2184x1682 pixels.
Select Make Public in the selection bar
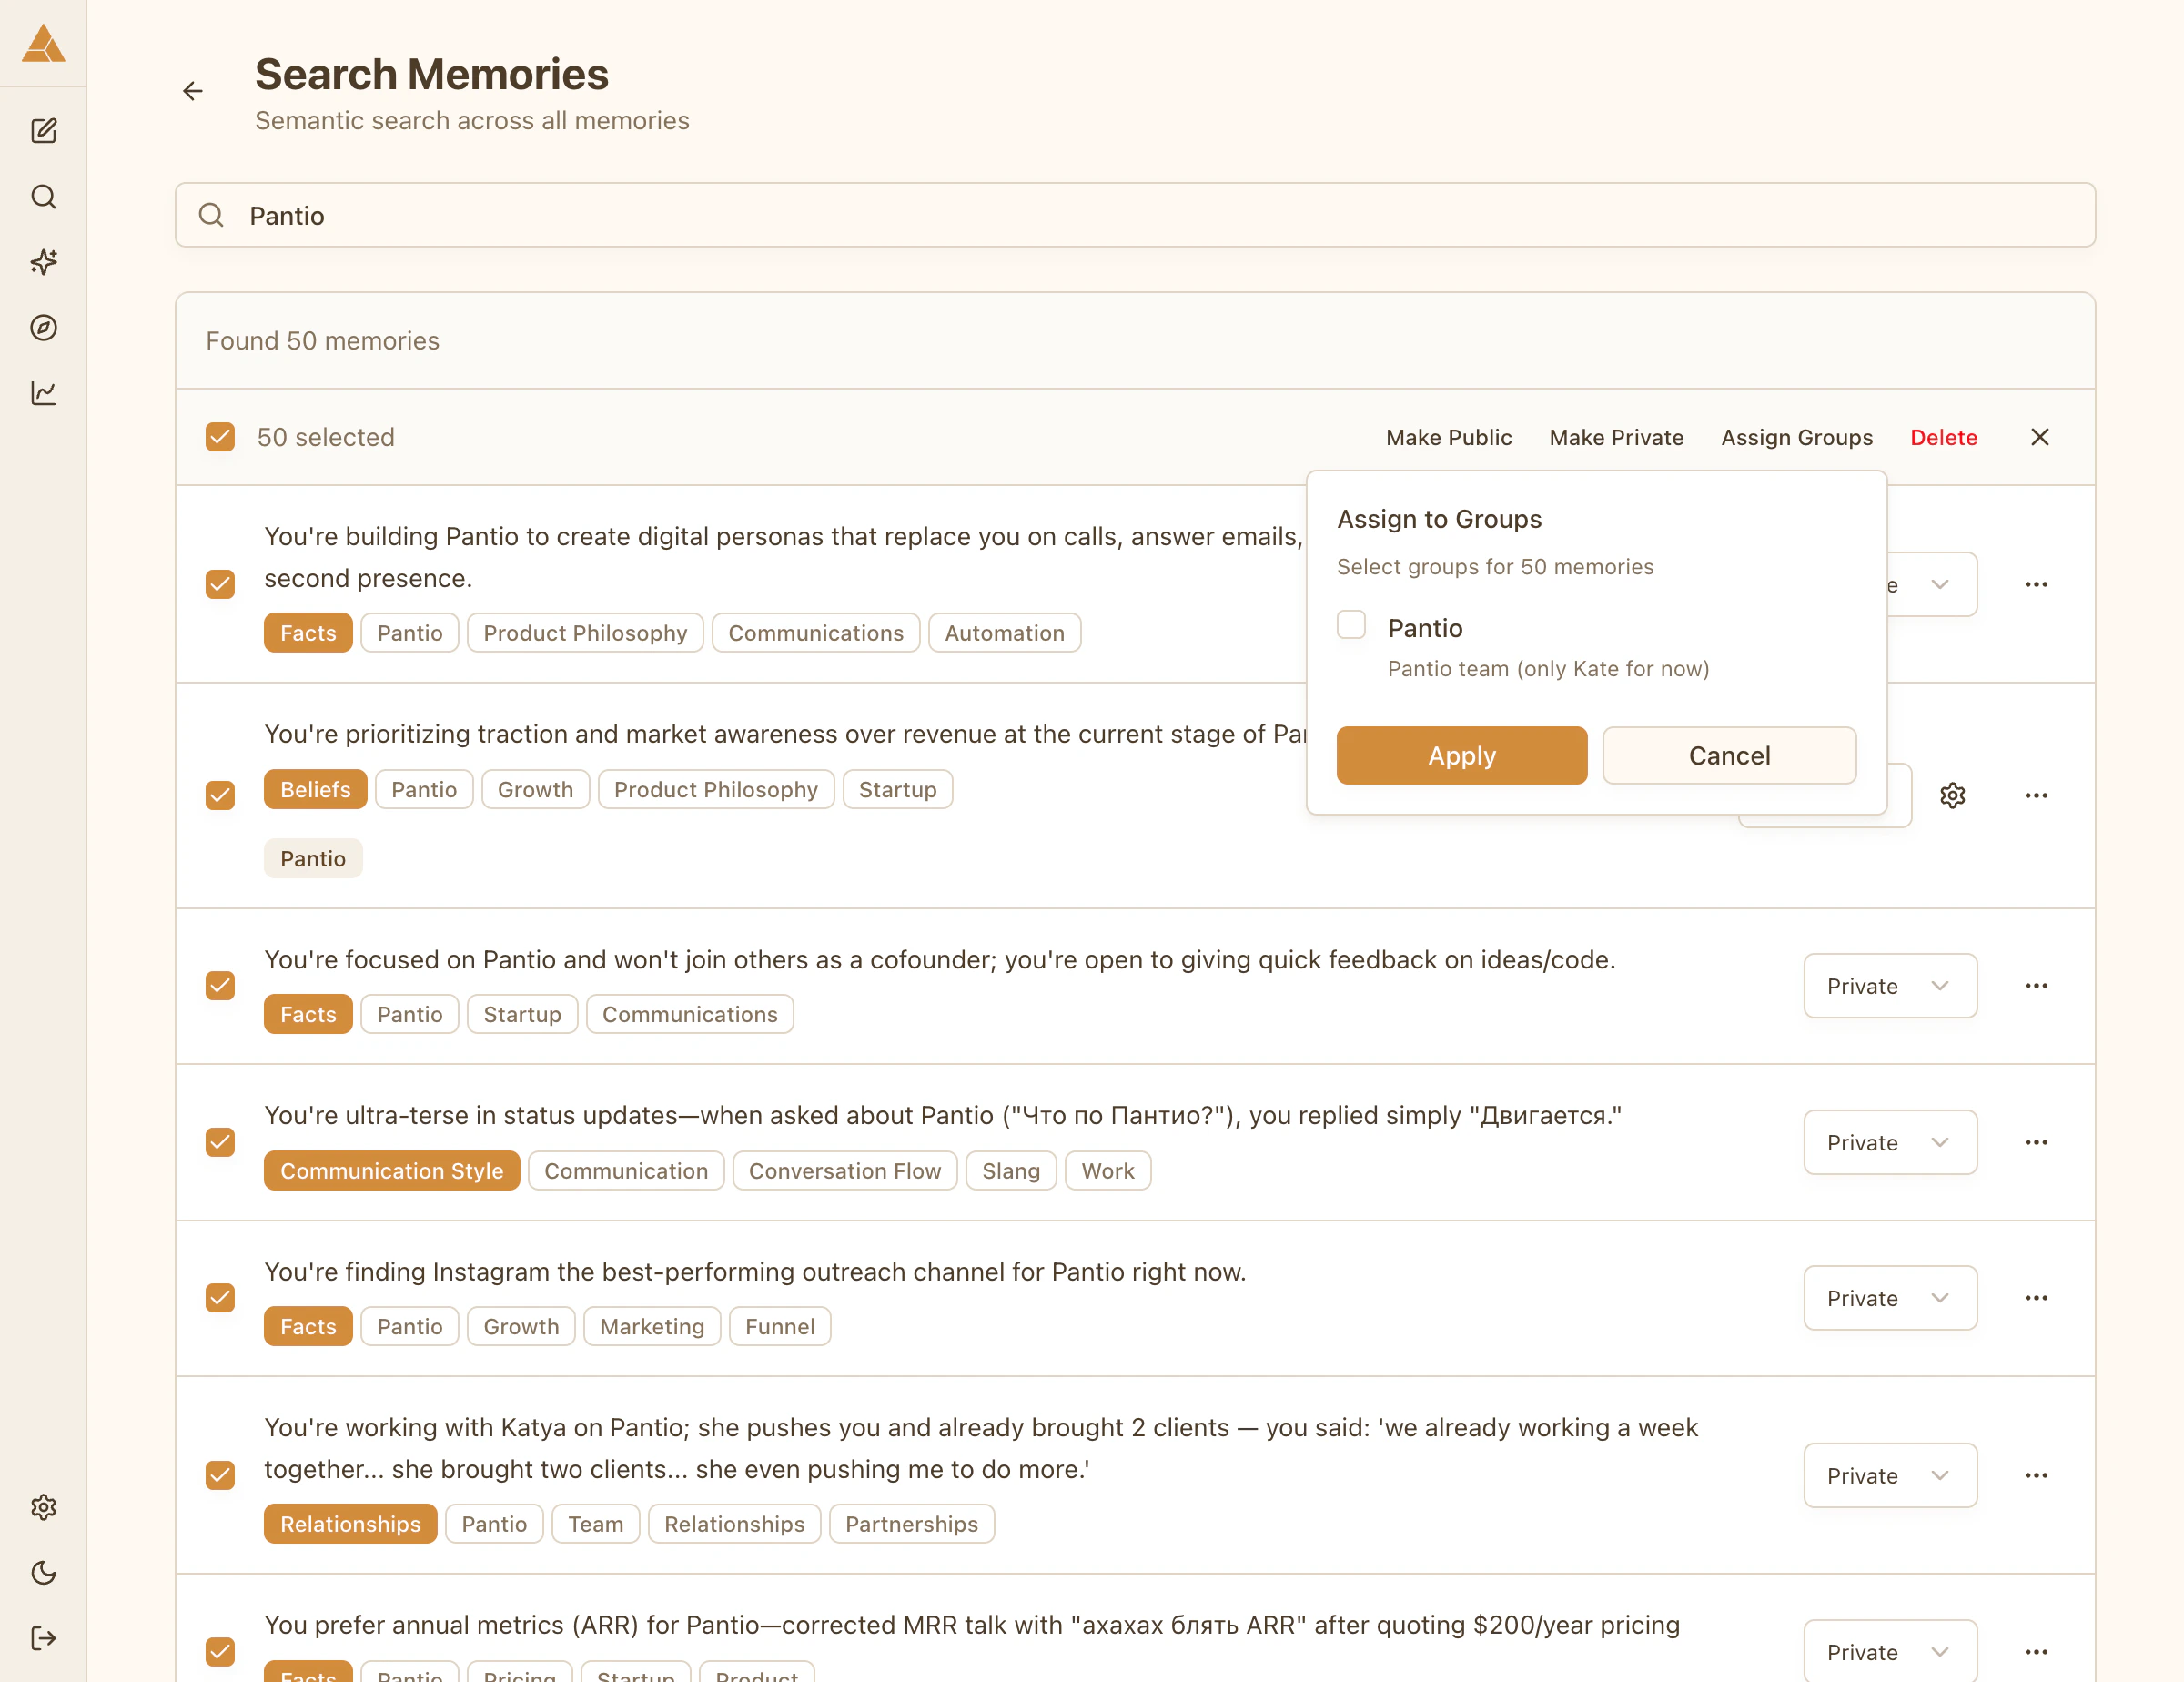pos(1449,437)
